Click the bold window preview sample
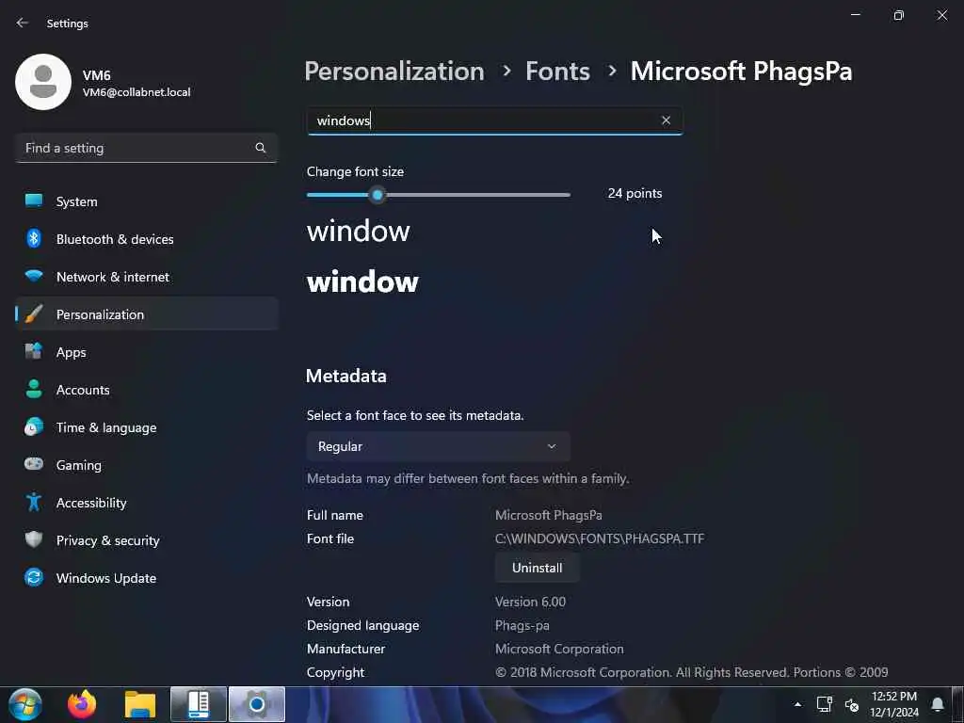 click(362, 282)
